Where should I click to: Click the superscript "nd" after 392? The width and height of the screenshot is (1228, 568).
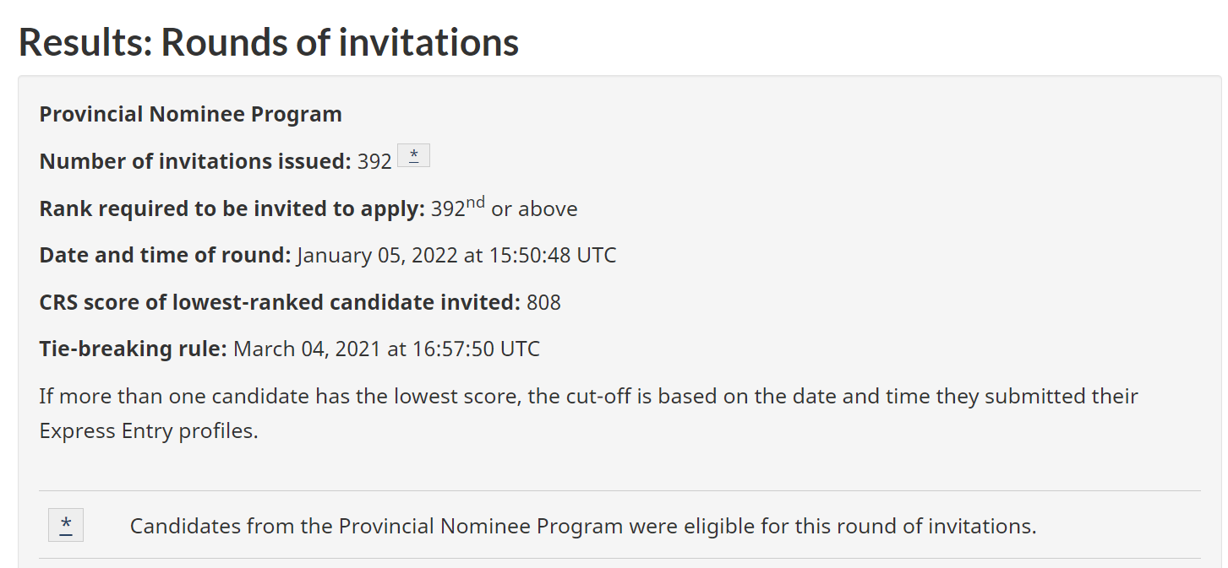(476, 202)
